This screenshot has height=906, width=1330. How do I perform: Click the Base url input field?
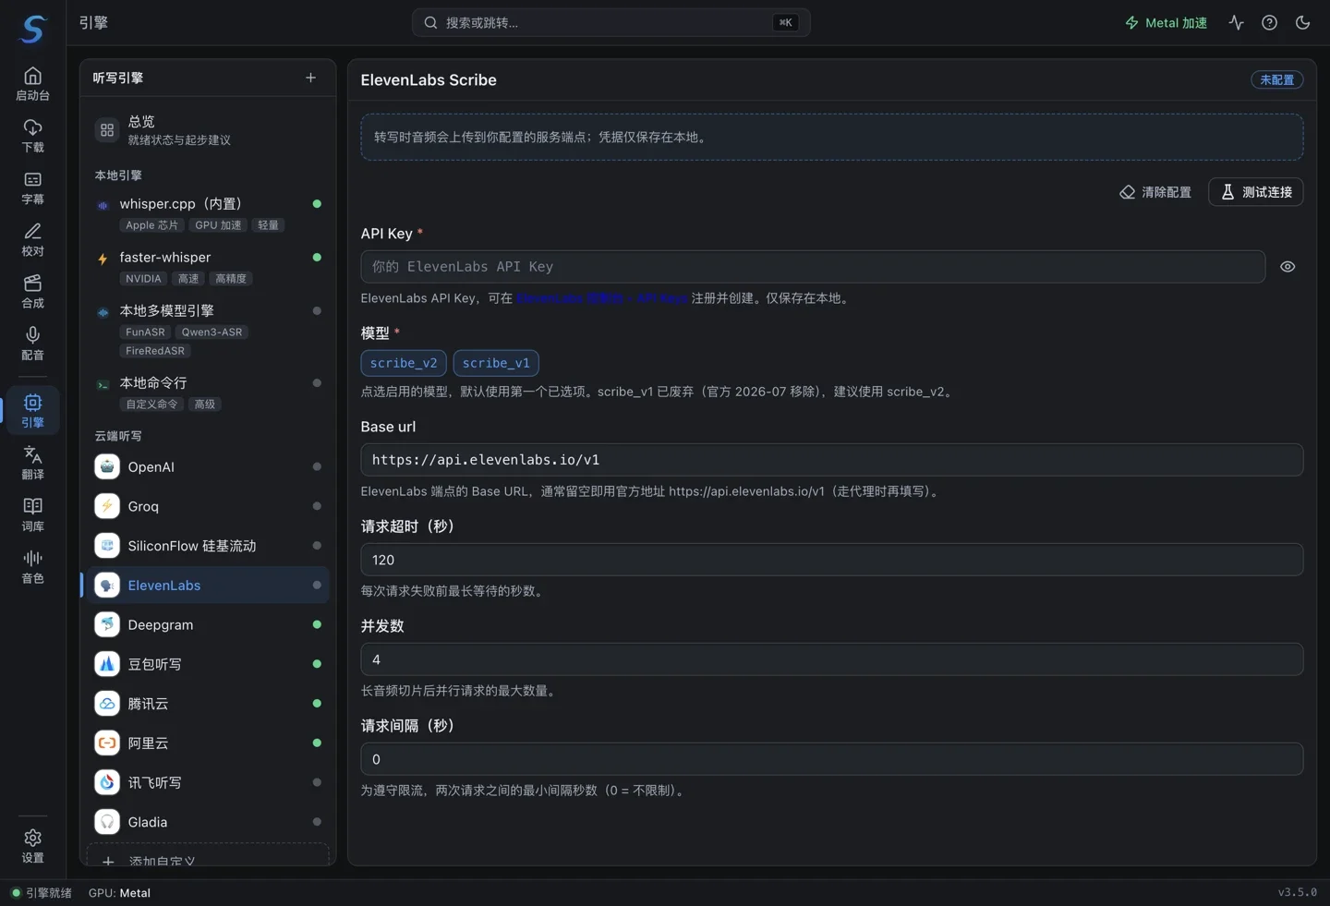[x=832, y=460]
